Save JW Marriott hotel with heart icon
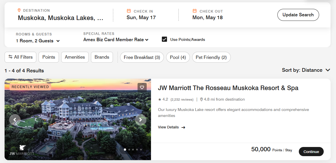 (x=142, y=87)
